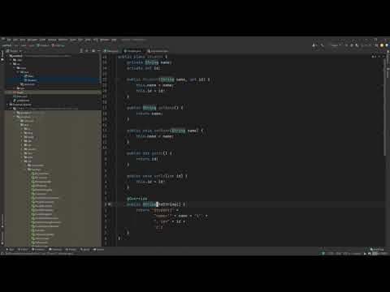Open the Code menu
This screenshot has width=390, height=292.
[x=43, y=40]
